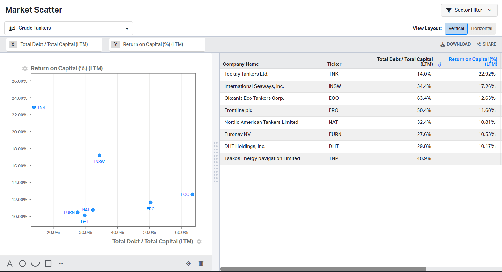Viewport: 502px width, 272px height.
Task: Select the text annotation tool
Action: pos(10,264)
